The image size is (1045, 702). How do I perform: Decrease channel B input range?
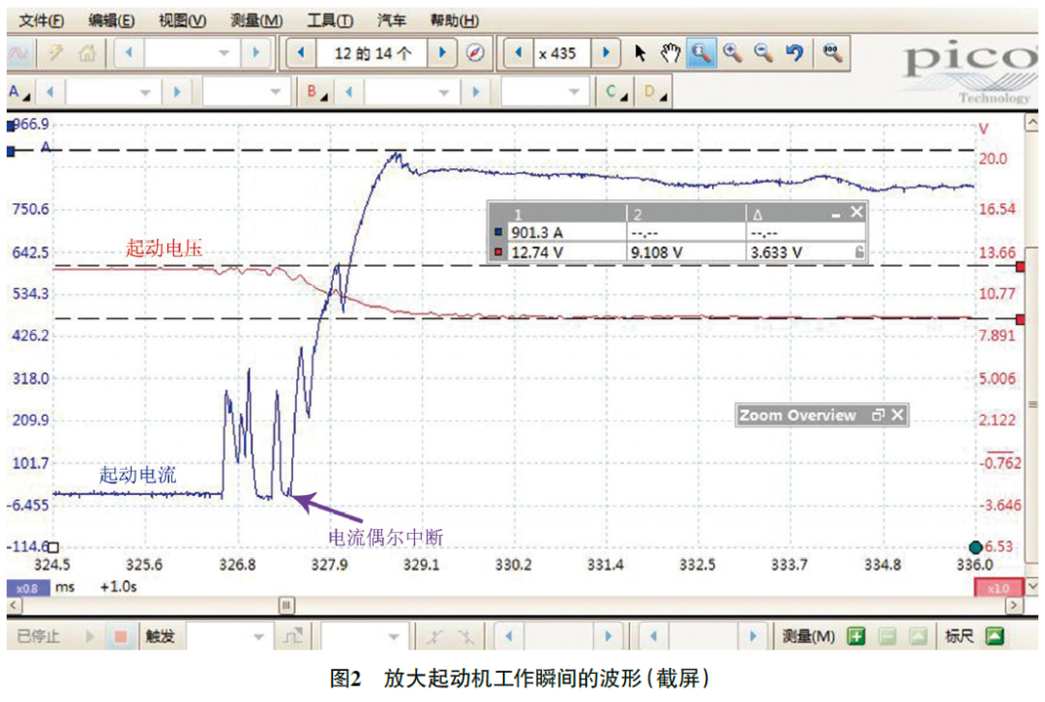pos(348,93)
